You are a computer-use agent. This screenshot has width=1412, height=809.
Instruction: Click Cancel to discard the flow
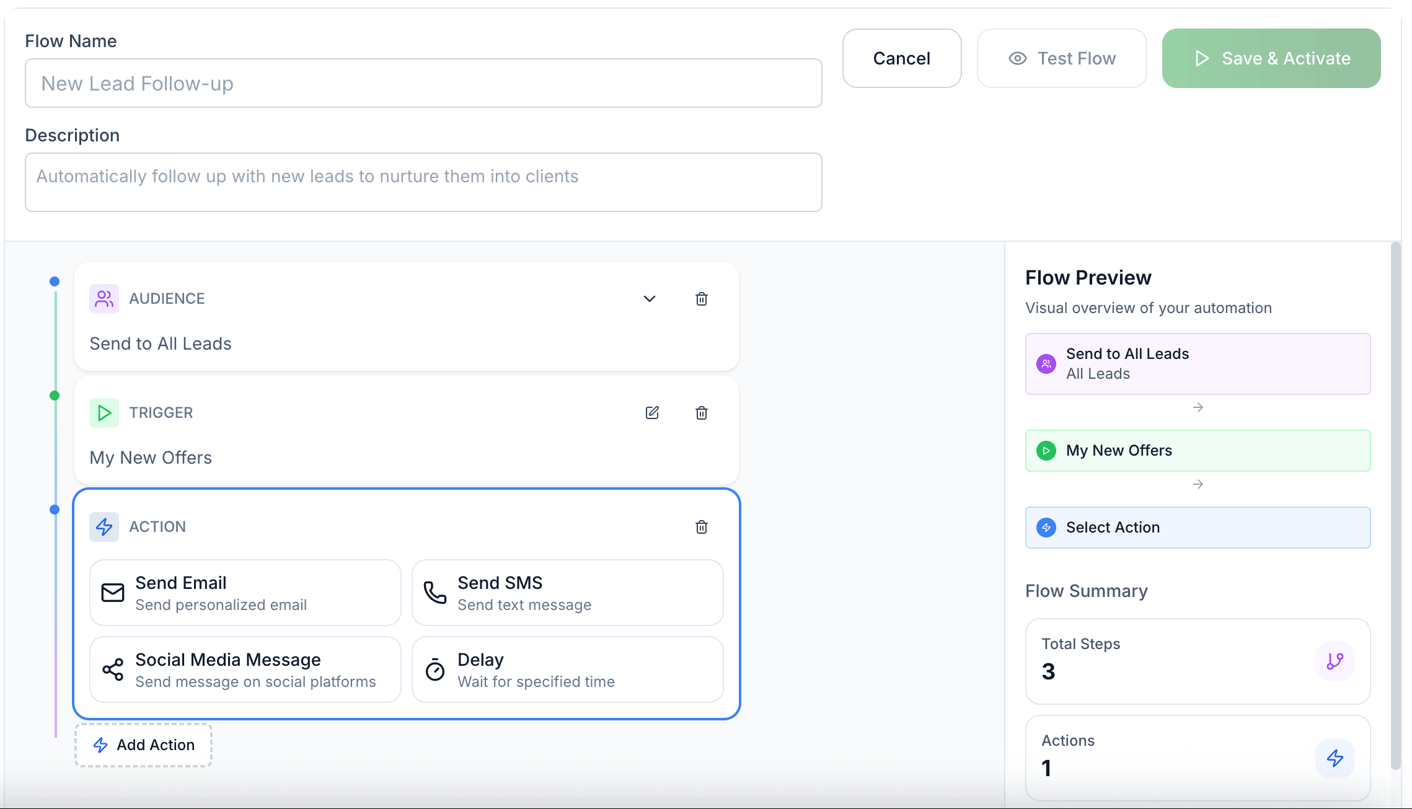click(x=901, y=58)
